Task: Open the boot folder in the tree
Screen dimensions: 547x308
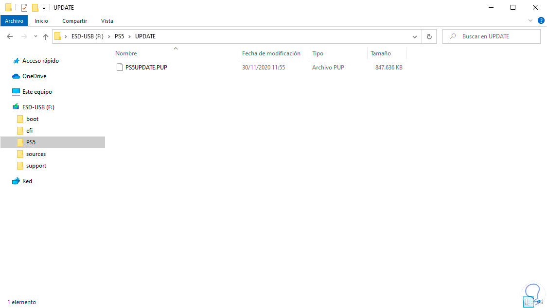Action: point(32,119)
